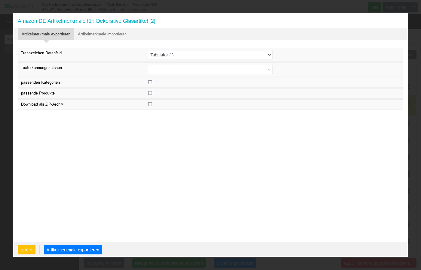The height and width of the screenshot is (270, 421).
Task: Open the Datenpool breadcrumb link
Action: (107, 10)
